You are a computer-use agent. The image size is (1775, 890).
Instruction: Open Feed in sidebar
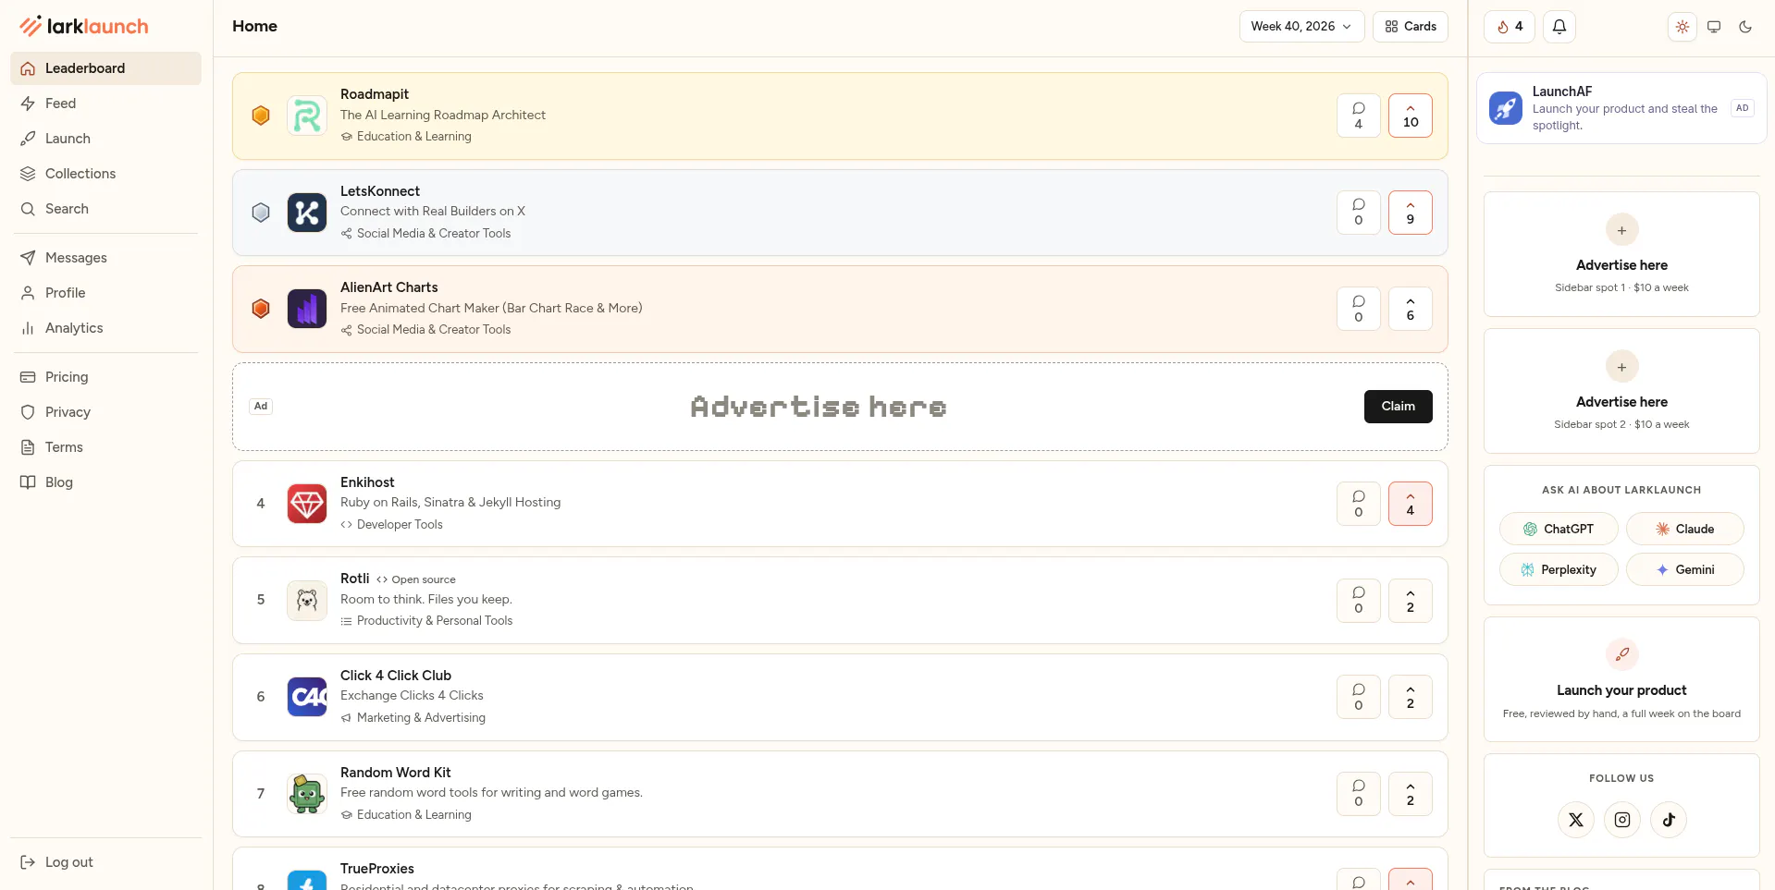point(105,104)
